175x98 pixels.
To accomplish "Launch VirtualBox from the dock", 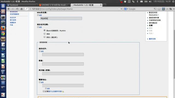I will pyautogui.click(x=3, y=72).
